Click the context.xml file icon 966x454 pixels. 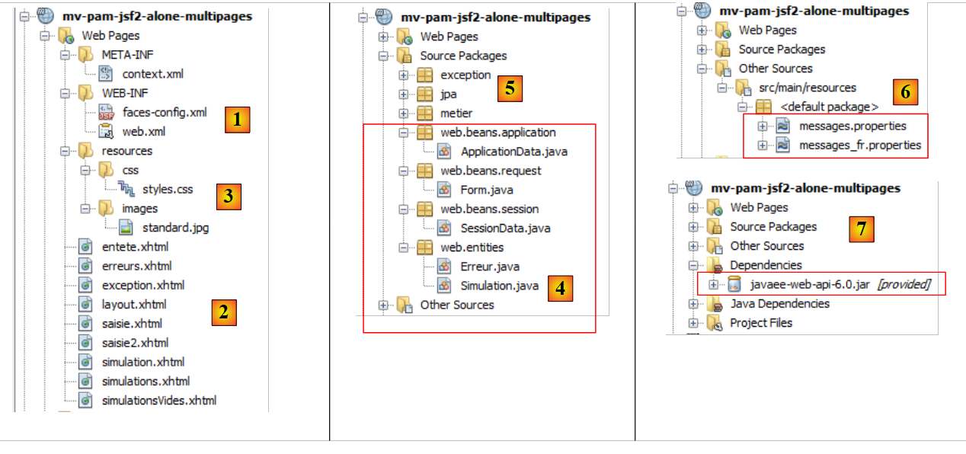(106, 74)
